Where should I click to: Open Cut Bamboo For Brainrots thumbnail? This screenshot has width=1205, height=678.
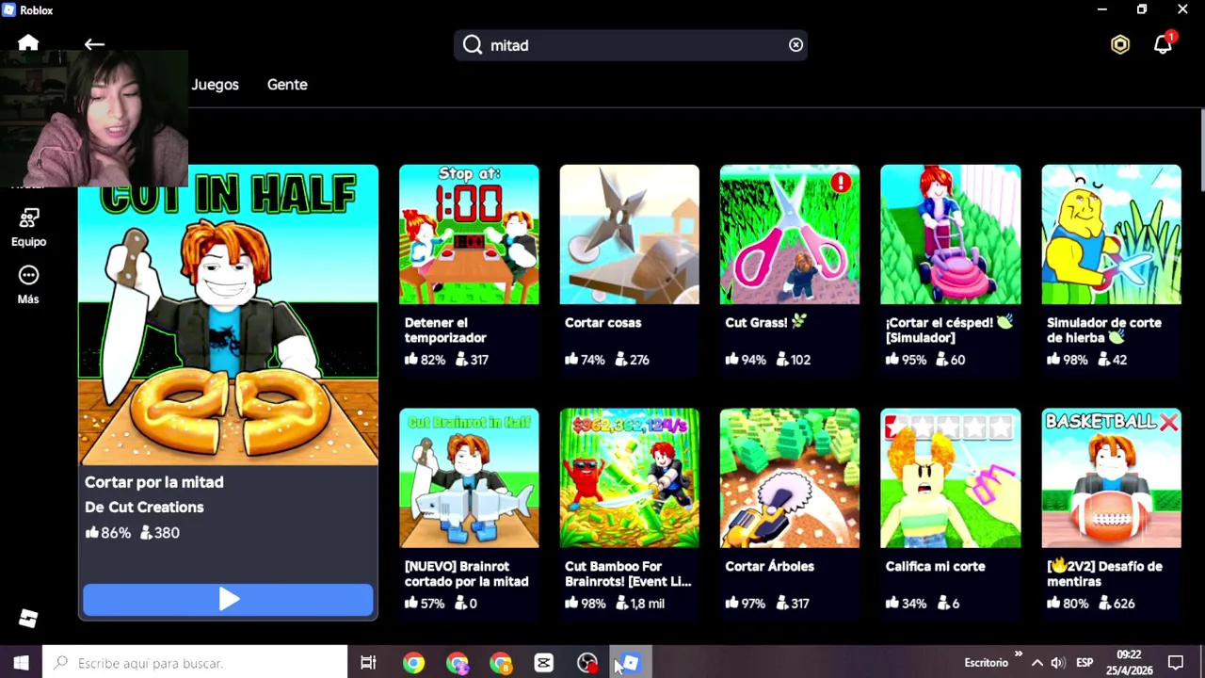point(630,478)
